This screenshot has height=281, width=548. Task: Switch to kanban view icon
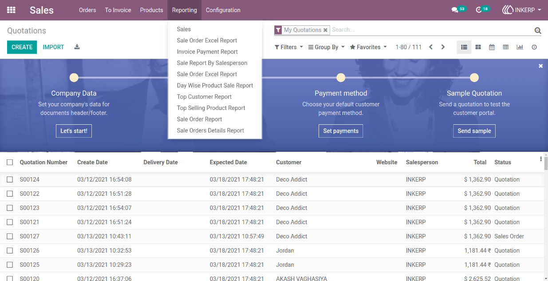[x=478, y=47]
